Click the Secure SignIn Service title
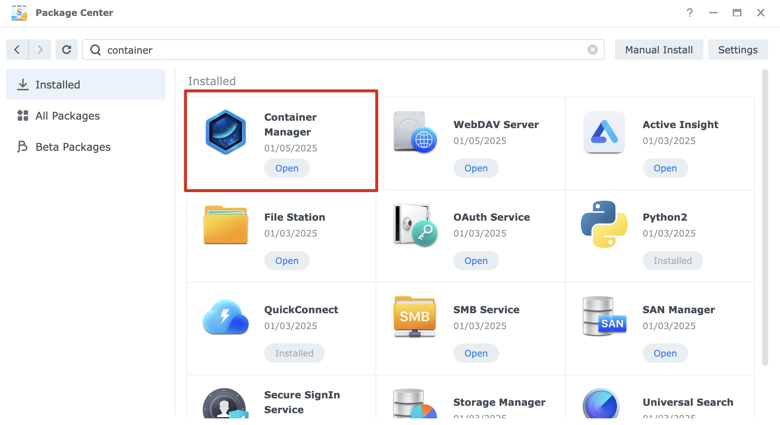 302,402
